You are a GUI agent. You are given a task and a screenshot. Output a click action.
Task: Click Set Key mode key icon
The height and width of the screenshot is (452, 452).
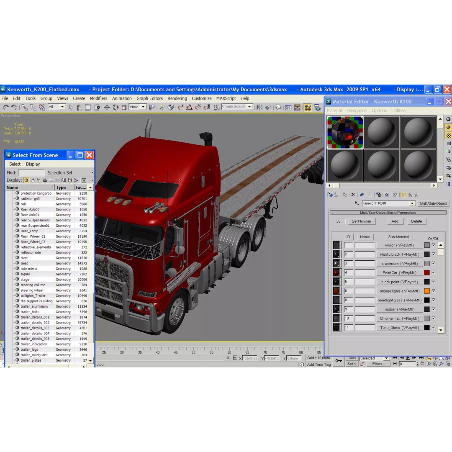click(339, 361)
